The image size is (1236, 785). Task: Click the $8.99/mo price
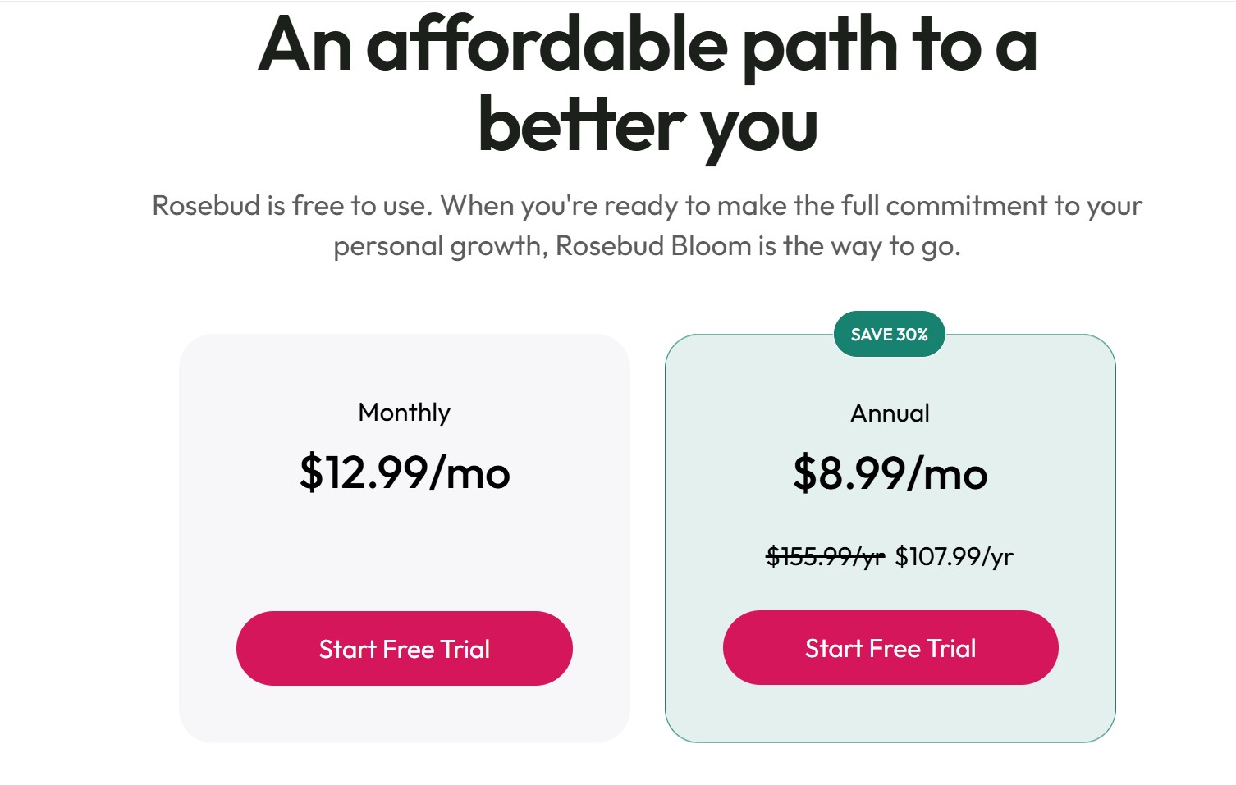pos(890,474)
